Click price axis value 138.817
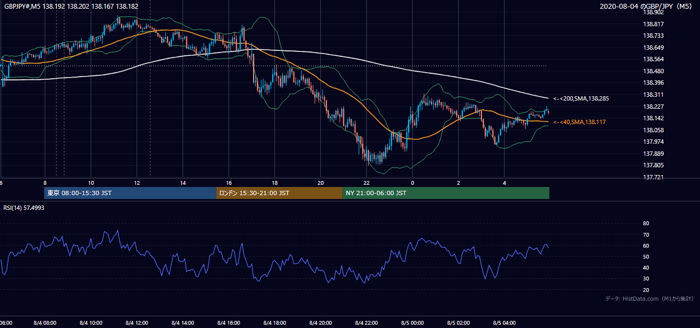The height and width of the screenshot is (328, 700). point(653,24)
